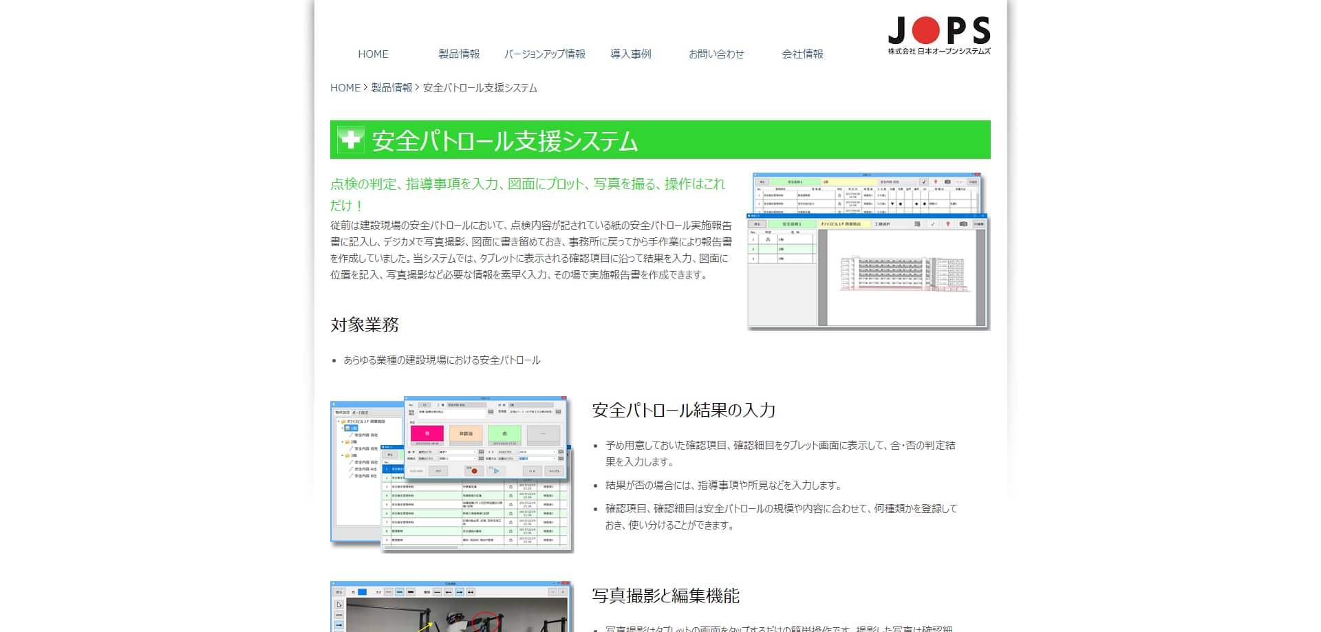Viewport: 1321px width, 632px height.
Task: Click the 安全パトロール支援システム breadcrumb text
Action: click(480, 88)
